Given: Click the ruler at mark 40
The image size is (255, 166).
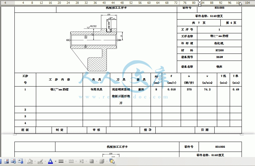Looking at the screenshot, I should [104, 3].
